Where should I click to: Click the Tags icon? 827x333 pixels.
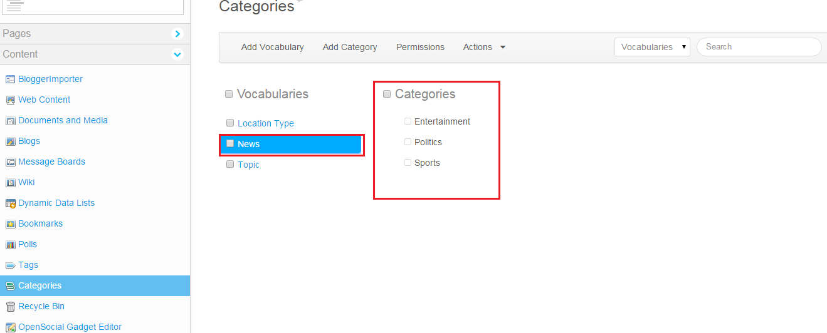pos(10,265)
